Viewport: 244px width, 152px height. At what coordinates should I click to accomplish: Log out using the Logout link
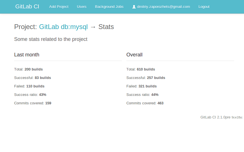click(x=204, y=7)
